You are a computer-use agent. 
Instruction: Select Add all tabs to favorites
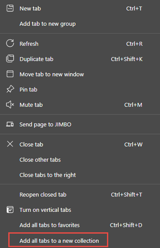coord(50,225)
